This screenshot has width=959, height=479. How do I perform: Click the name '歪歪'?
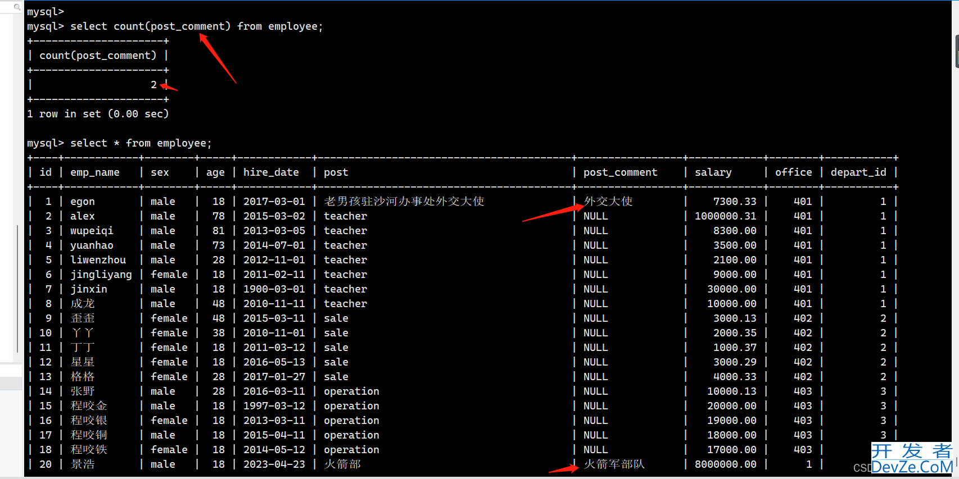83,318
